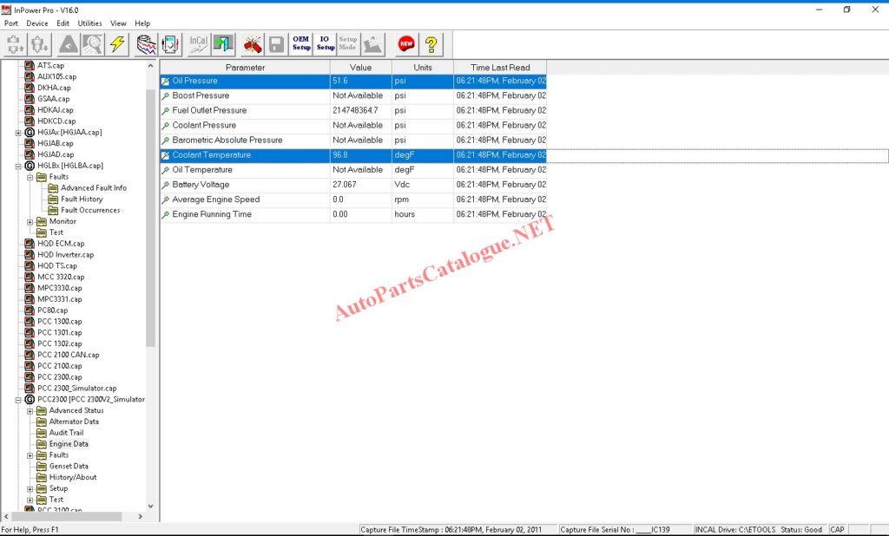Click the IO Setup button

coord(324,42)
